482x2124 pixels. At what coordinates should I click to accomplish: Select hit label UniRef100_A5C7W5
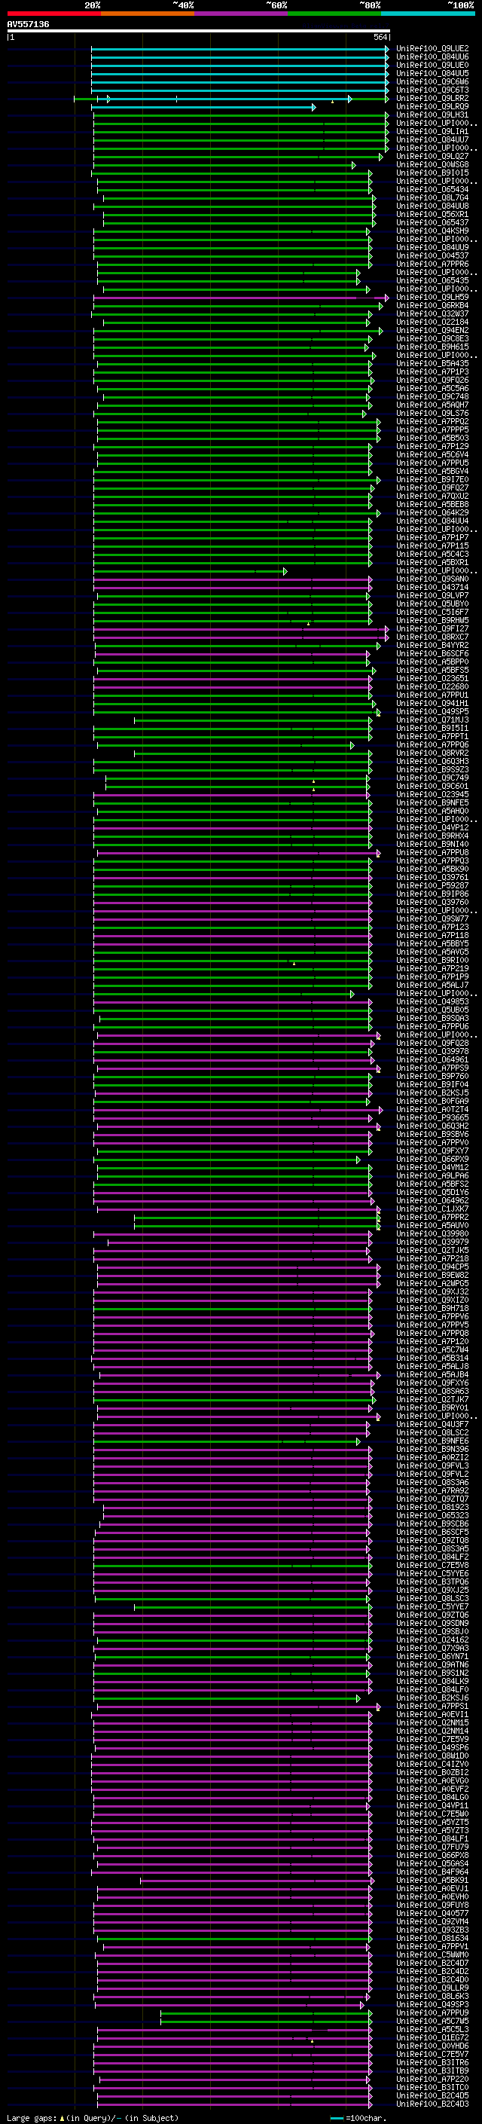click(432, 2021)
